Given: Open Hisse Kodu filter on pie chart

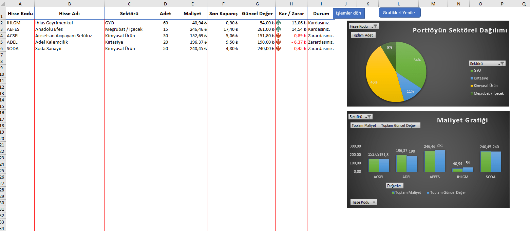Looking at the screenshot, I should [374, 26].
